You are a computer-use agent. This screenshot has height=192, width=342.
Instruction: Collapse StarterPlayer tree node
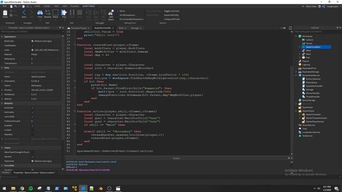[296, 111]
